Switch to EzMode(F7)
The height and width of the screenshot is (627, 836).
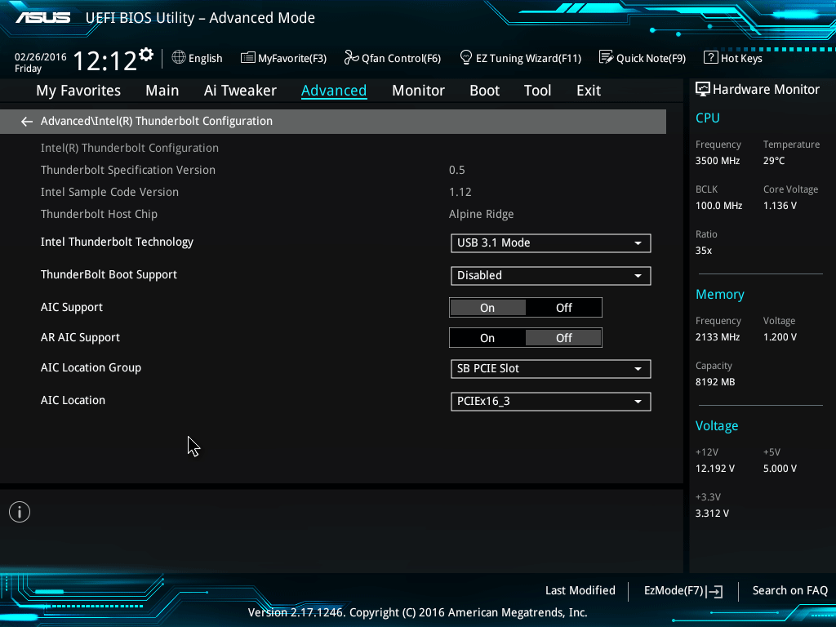(683, 590)
